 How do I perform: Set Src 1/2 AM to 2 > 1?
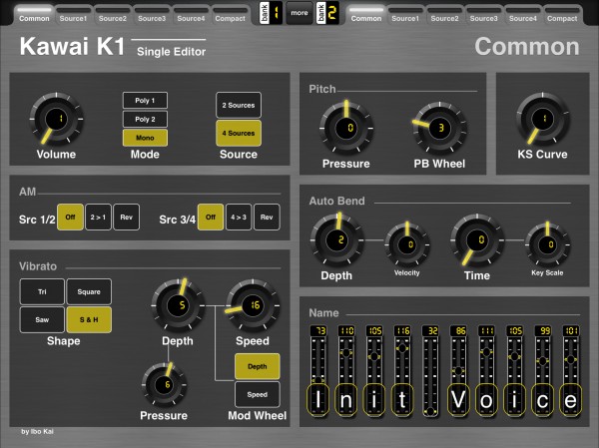click(x=98, y=217)
